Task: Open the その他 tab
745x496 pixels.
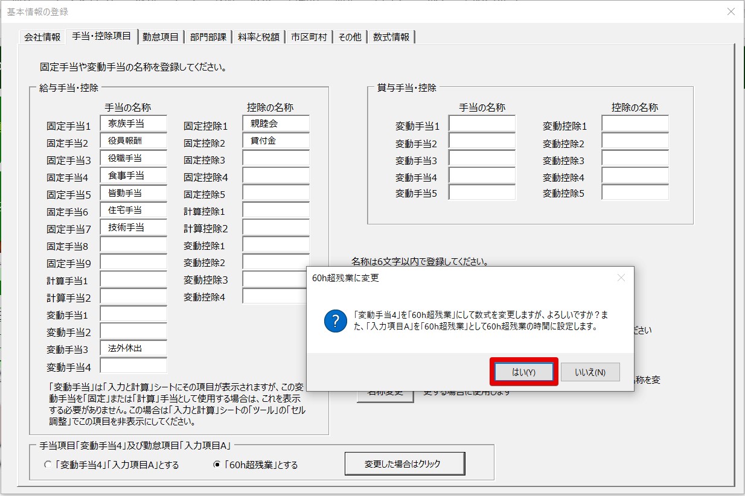Action: pos(350,37)
